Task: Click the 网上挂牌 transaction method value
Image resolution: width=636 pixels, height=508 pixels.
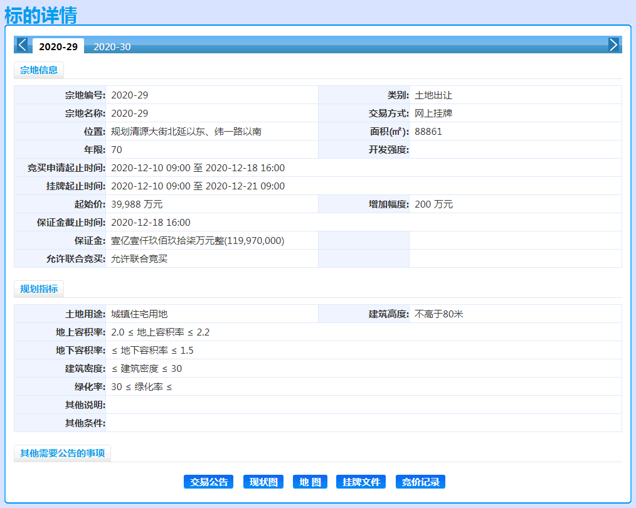Action: coord(433,114)
